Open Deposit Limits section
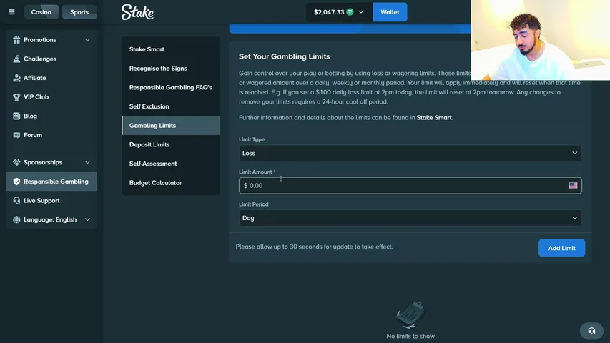This screenshot has height=343, width=610. (171, 144)
